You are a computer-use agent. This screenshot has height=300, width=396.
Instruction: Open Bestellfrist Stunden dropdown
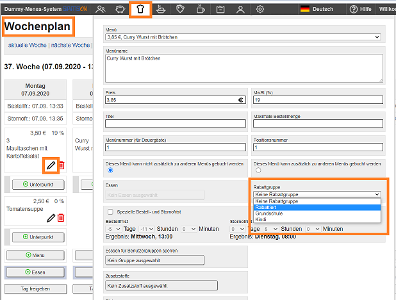coord(147,229)
